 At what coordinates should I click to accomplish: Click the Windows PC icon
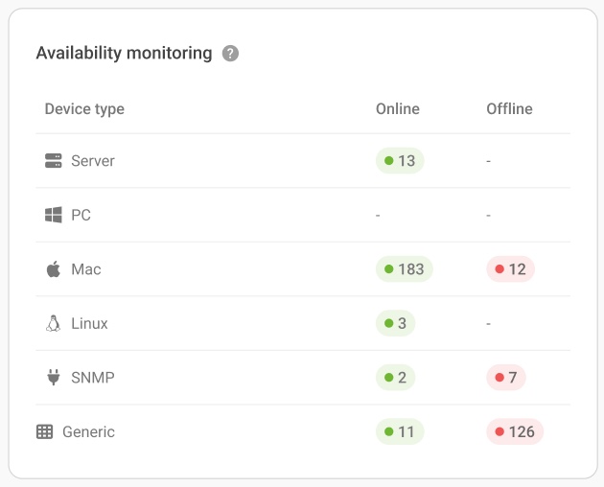tap(54, 215)
